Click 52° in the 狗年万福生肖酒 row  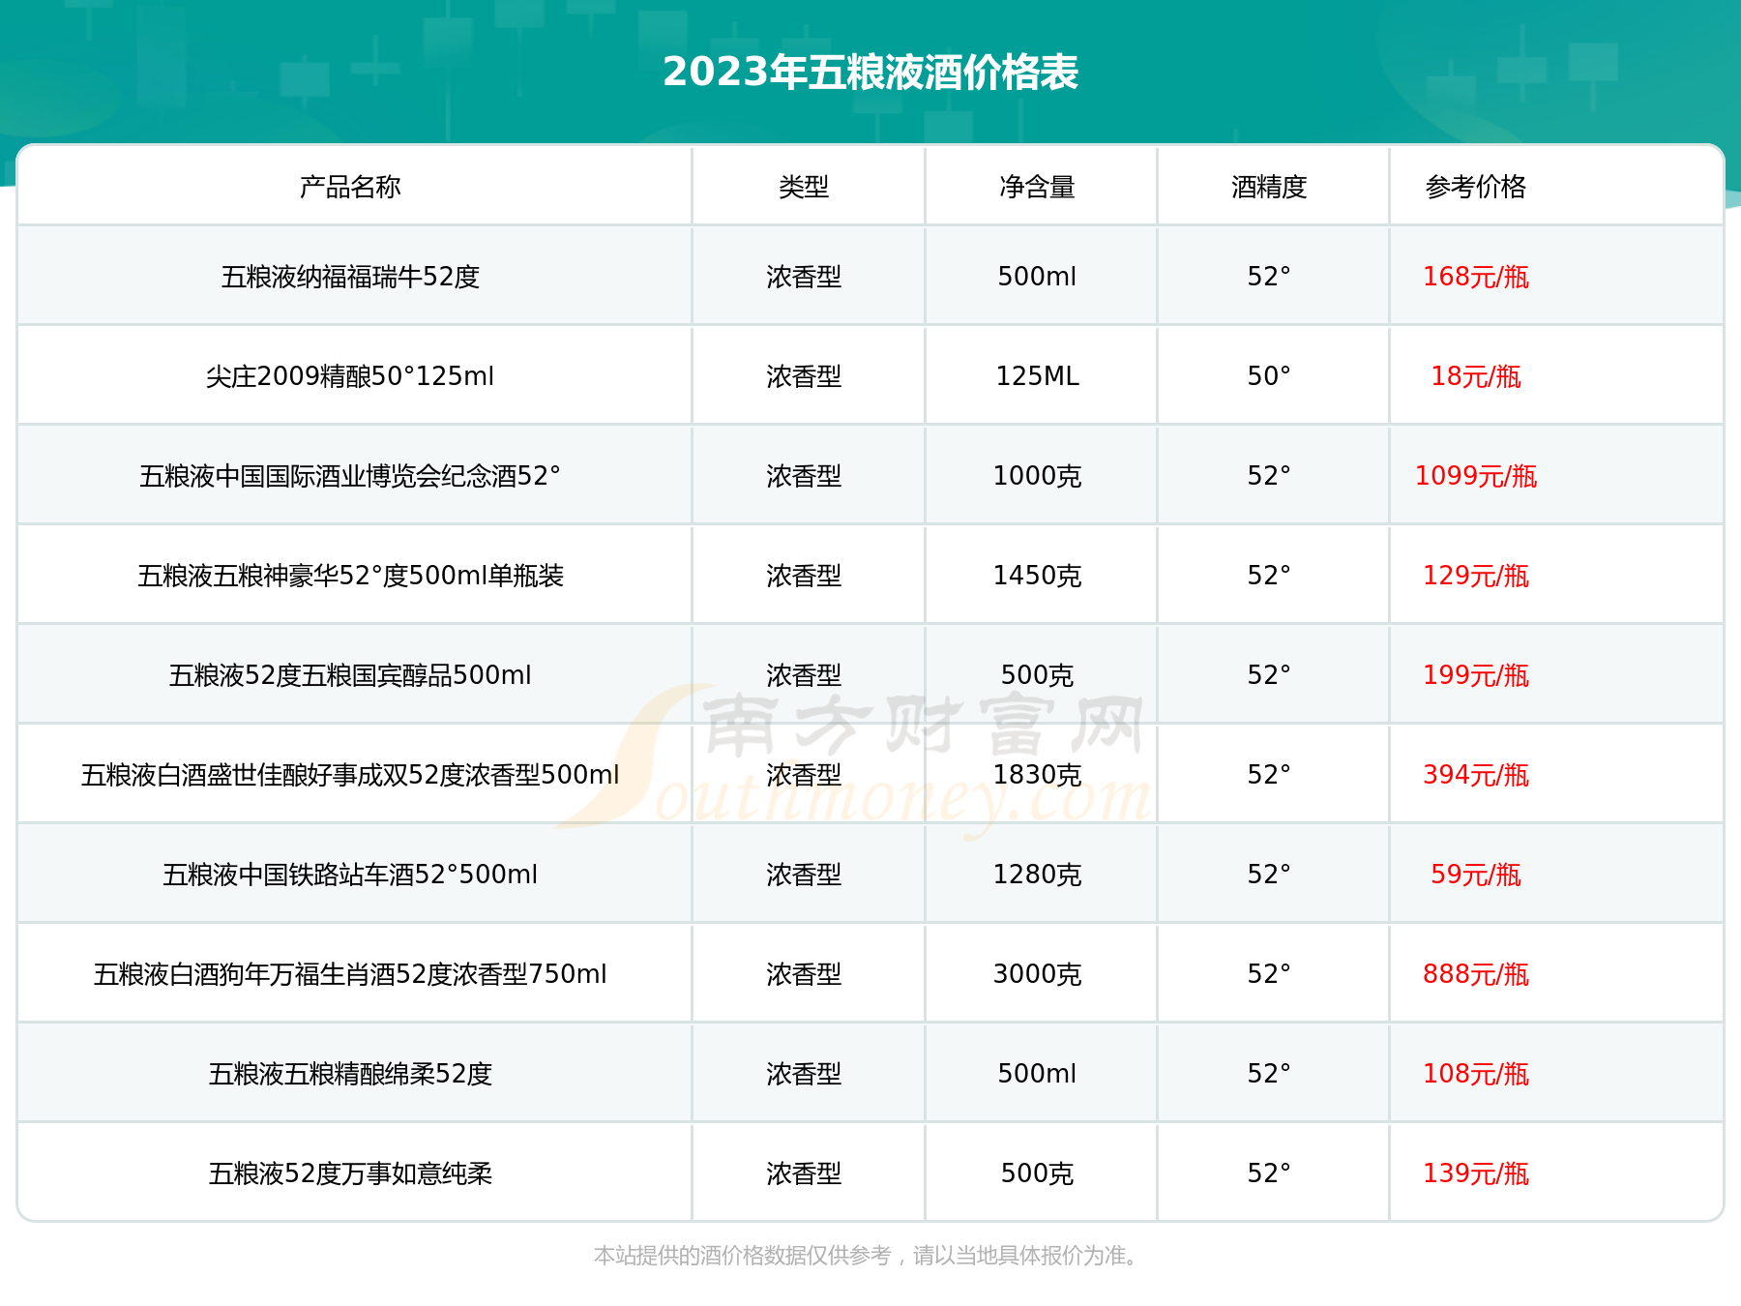point(1269,974)
